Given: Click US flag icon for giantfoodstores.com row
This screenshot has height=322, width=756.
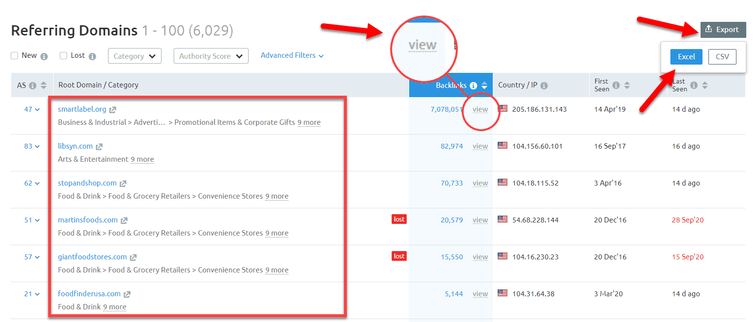Looking at the screenshot, I should (x=503, y=256).
